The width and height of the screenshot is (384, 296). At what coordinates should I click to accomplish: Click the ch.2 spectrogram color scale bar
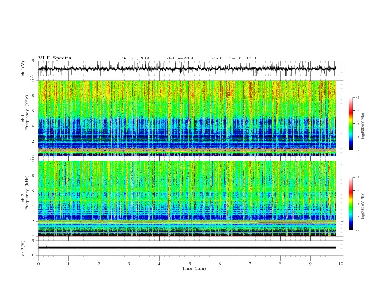[x=351, y=204]
